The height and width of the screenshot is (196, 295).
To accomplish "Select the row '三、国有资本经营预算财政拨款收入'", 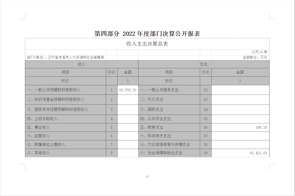I will pos(65,110).
